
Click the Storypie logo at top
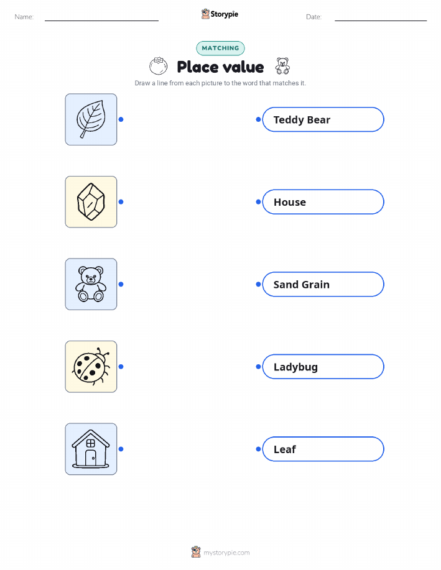(220, 14)
